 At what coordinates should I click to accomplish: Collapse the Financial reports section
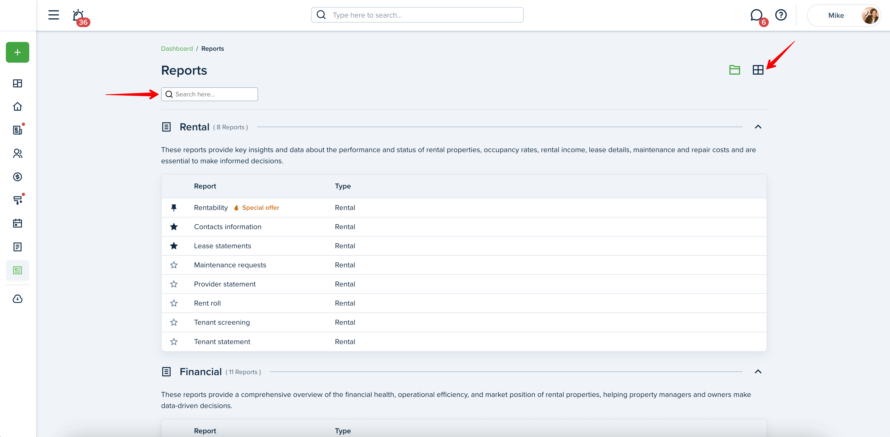758,371
